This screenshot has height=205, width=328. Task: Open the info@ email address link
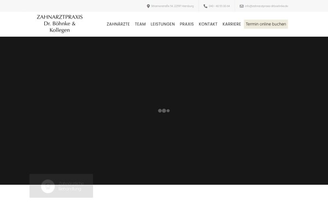[x=266, y=6]
